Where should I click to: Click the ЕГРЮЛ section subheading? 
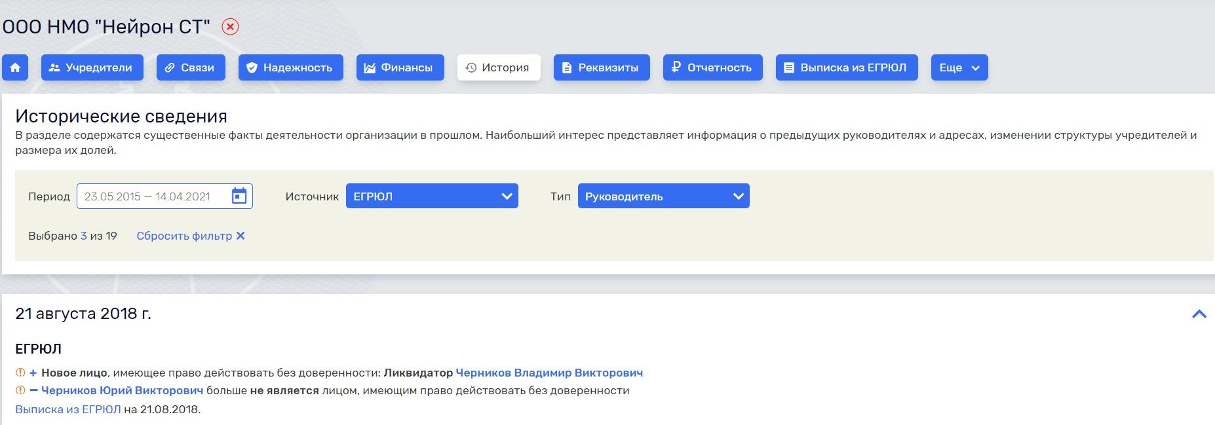(38, 349)
